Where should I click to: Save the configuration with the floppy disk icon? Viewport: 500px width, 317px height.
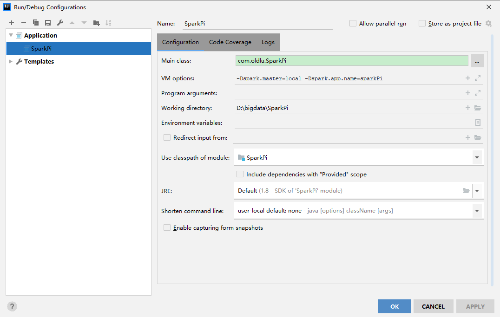[x=48, y=23]
